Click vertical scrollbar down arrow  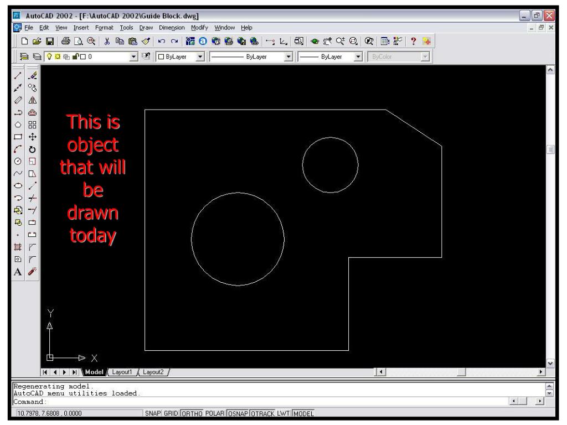[x=550, y=364]
